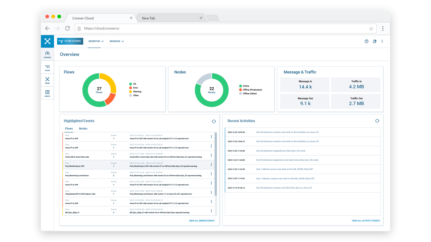The width and height of the screenshot is (431, 242).
Task: Click the FLOW STUDIO button
Action: 70,41
